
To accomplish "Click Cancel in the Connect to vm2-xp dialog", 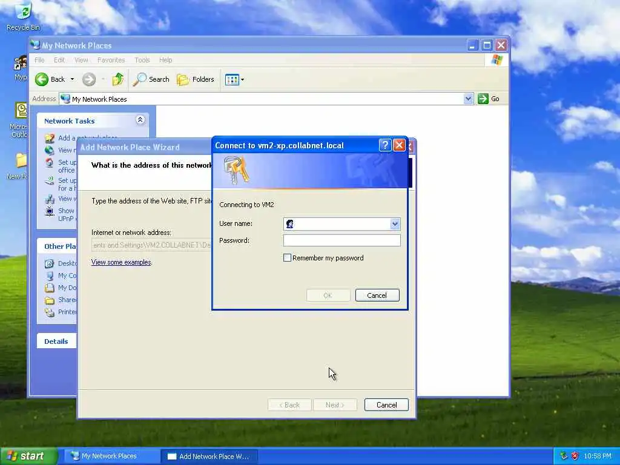I will [377, 295].
